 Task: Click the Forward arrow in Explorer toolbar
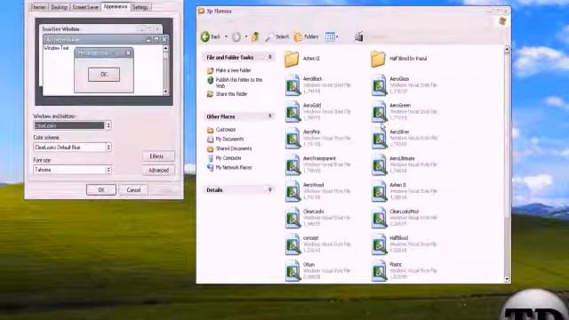(236, 36)
